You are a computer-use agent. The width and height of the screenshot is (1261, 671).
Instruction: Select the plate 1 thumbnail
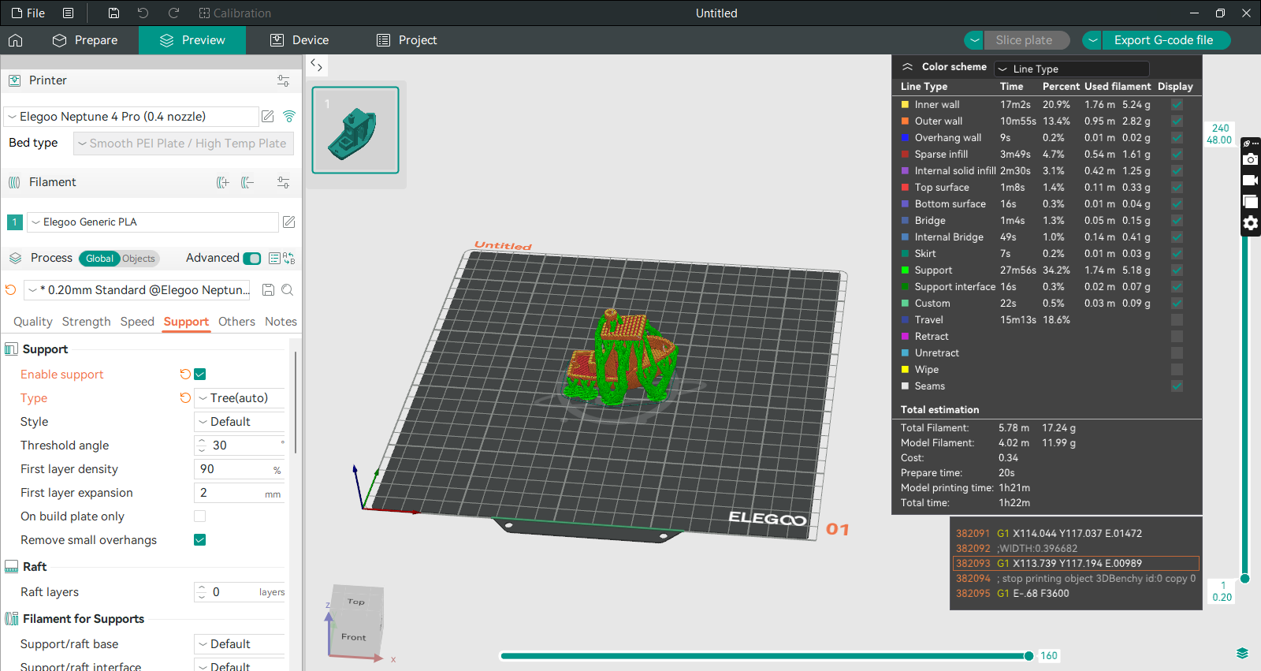click(355, 130)
